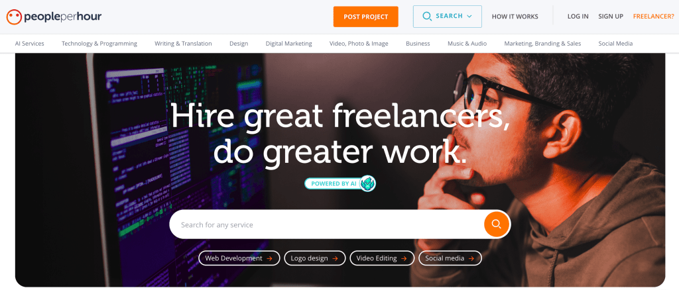This screenshot has width=679, height=290.
Task: Open the HOW IT WORKS link
Action: (515, 17)
